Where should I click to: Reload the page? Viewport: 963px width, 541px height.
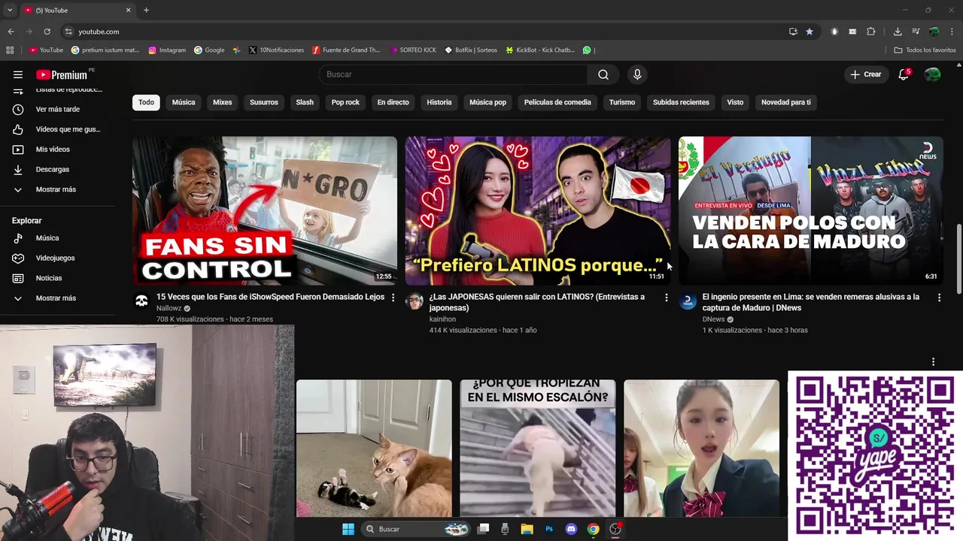(47, 32)
